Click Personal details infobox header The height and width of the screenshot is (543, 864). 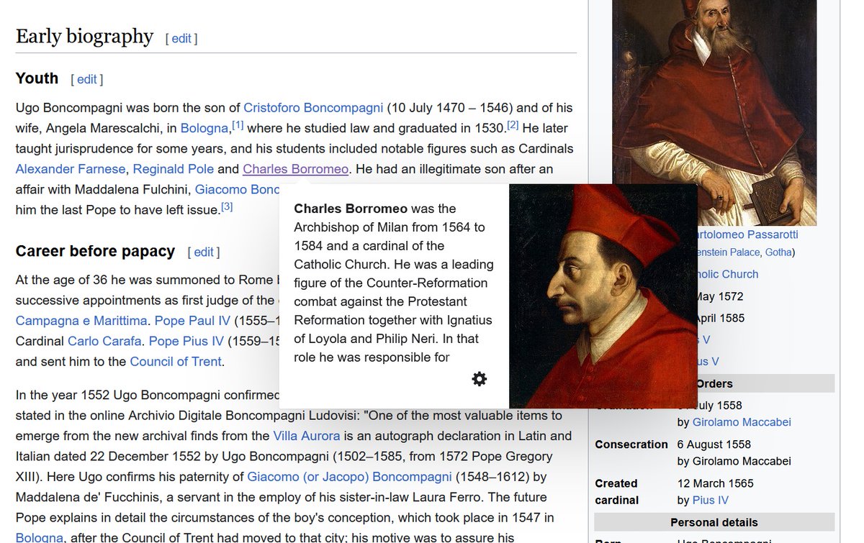pos(714,522)
